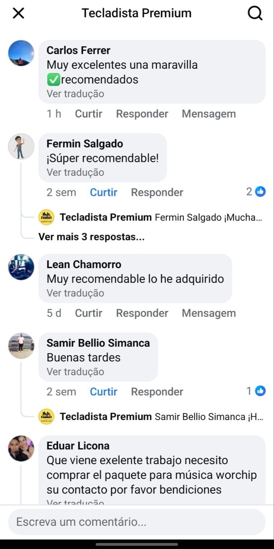Image resolution: width=274 pixels, height=549 pixels.
Task: Reply to Lean Chamorro's comment
Action: tap(142, 313)
